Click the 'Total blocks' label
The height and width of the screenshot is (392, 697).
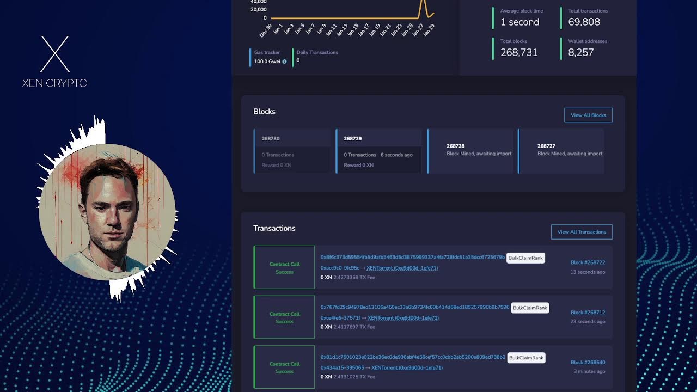coord(513,41)
